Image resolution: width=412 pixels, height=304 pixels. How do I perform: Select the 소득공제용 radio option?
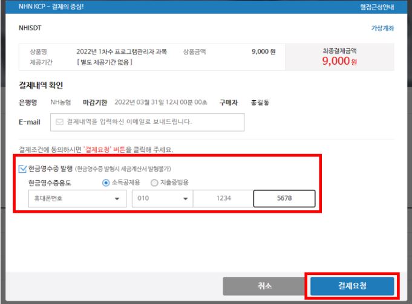click(106, 183)
